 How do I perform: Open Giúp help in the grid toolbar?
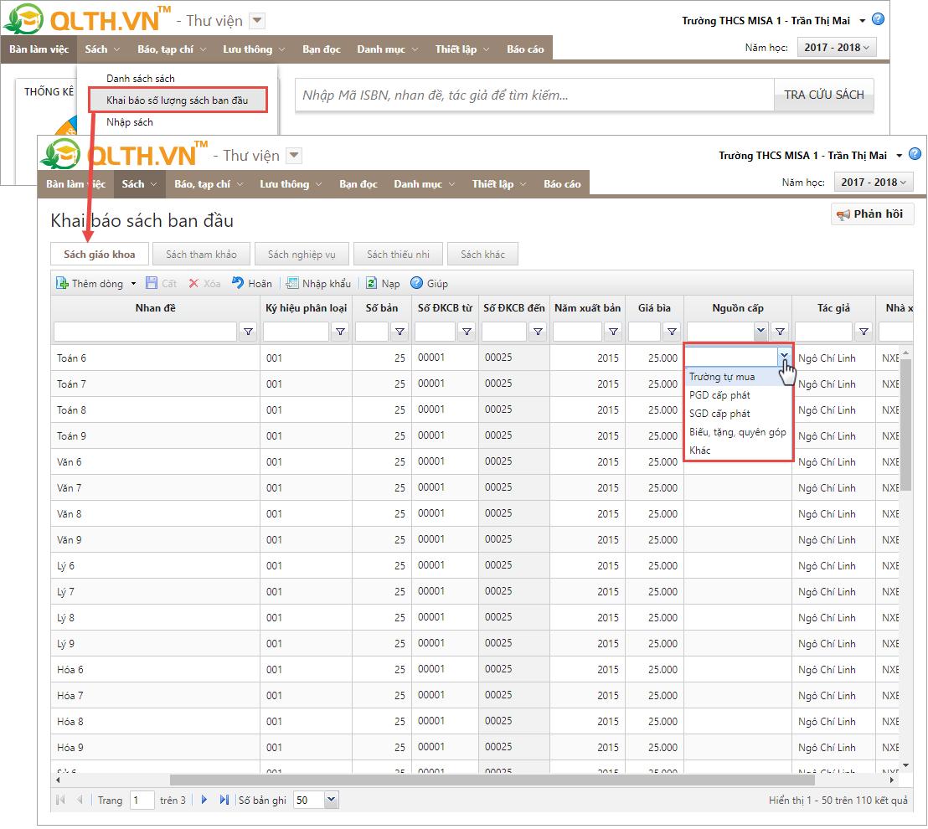pos(416,284)
